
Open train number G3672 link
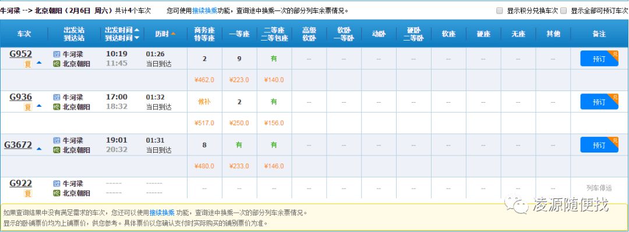click(x=18, y=144)
